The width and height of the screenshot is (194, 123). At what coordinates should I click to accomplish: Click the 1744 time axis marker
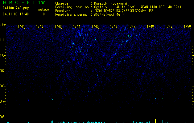click(76, 26)
